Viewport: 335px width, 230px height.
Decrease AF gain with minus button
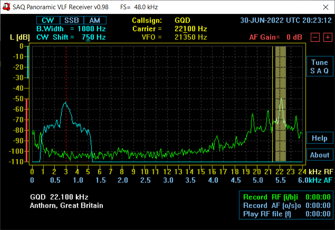(x=315, y=37)
